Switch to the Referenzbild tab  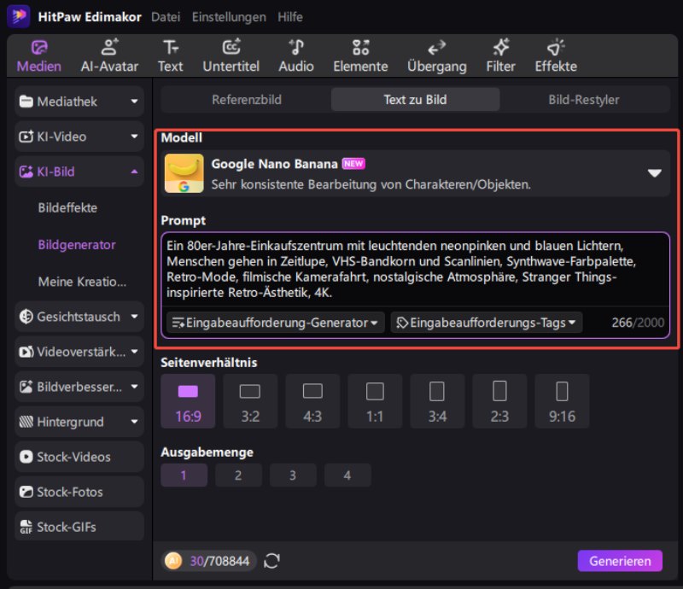[x=246, y=100]
